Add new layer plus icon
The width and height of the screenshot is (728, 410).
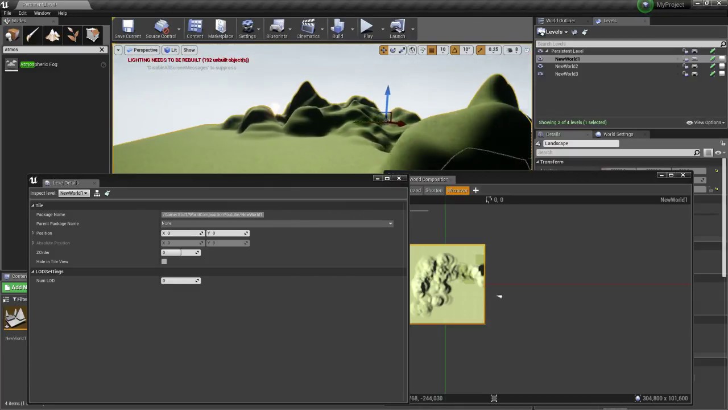coord(476,190)
